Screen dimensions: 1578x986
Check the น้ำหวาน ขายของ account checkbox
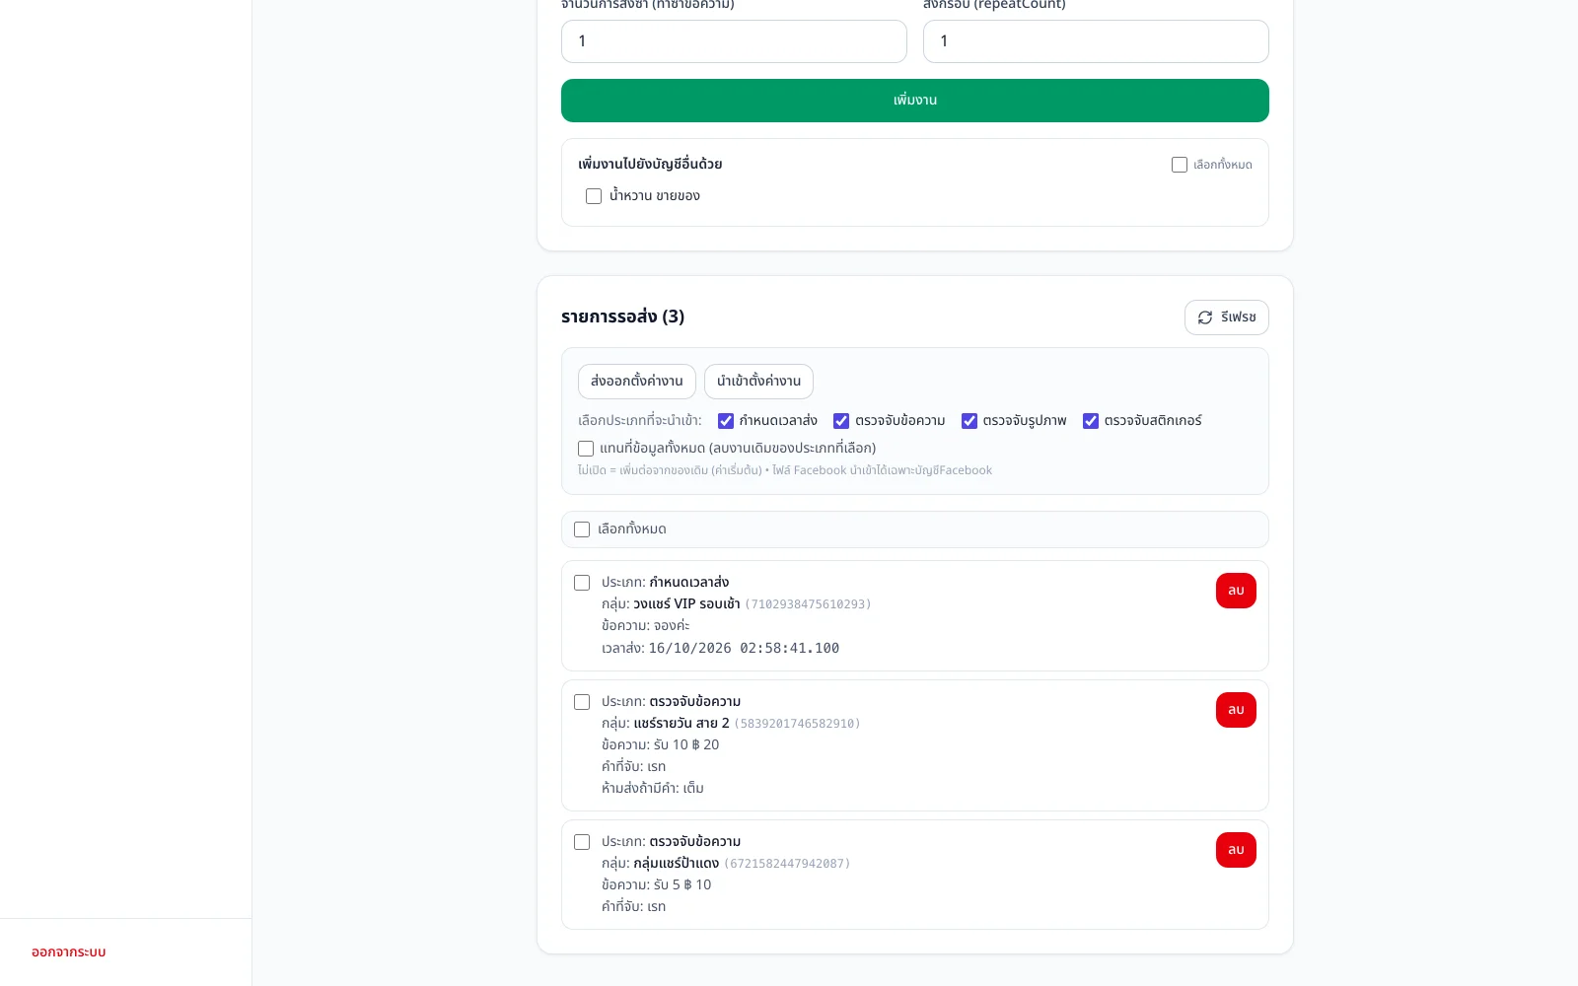click(x=594, y=196)
